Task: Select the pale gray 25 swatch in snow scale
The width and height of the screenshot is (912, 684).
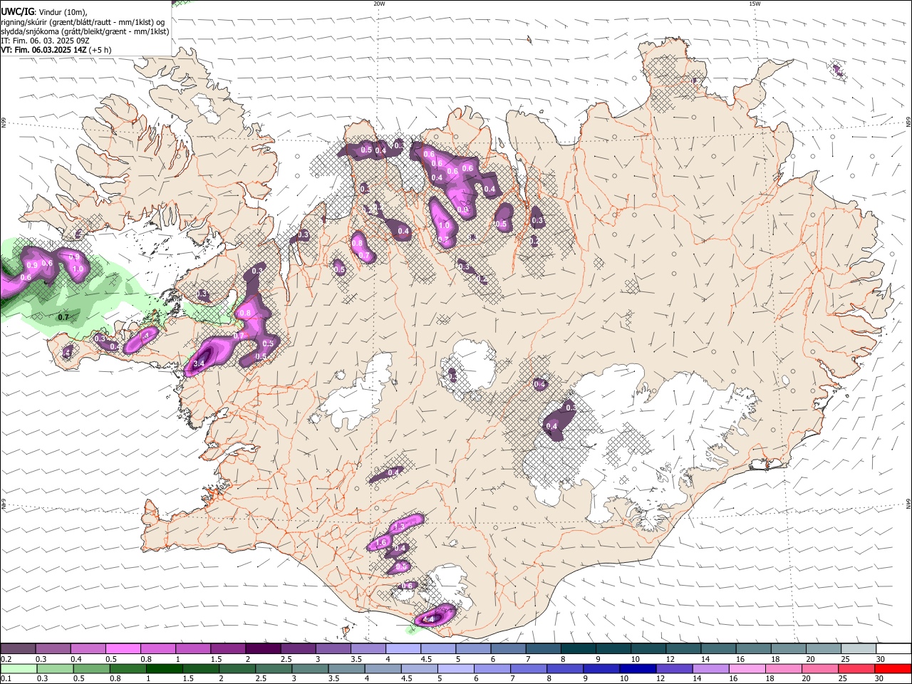Action: click(x=859, y=649)
